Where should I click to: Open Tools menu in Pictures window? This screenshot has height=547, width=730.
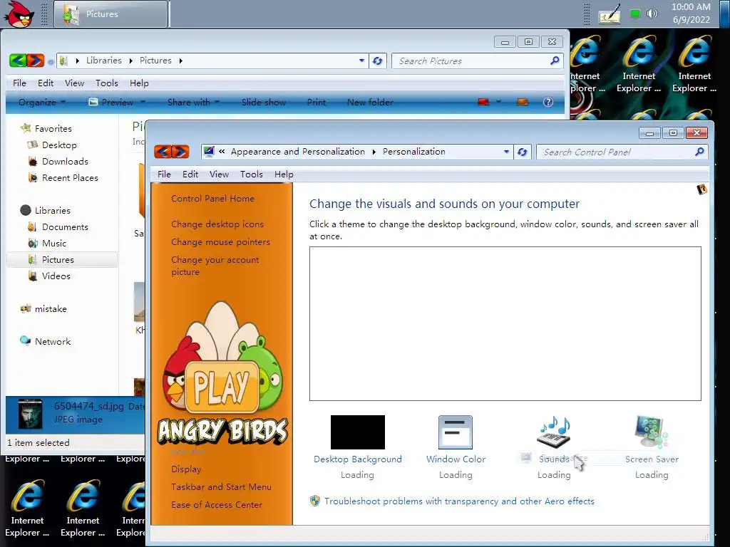(x=107, y=83)
